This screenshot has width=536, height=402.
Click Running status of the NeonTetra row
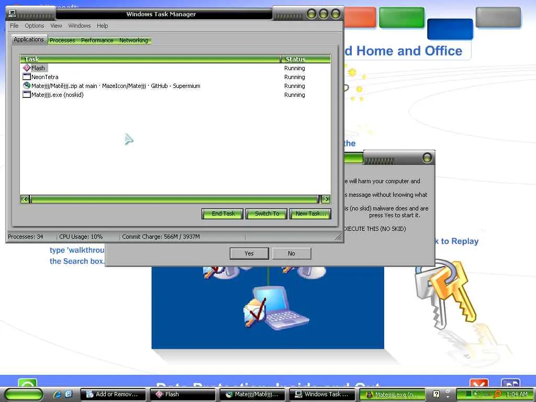pyautogui.click(x=294, y=77)
